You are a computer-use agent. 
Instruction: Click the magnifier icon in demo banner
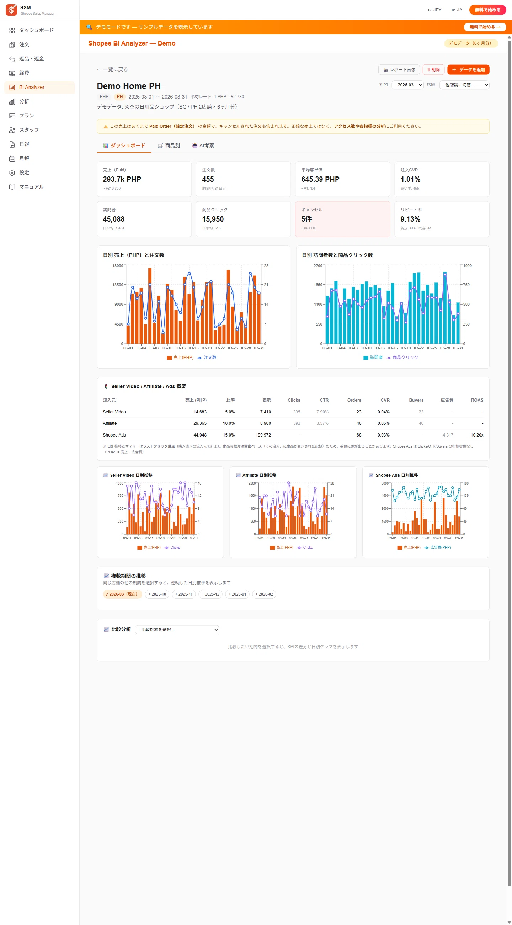point(89,27)
